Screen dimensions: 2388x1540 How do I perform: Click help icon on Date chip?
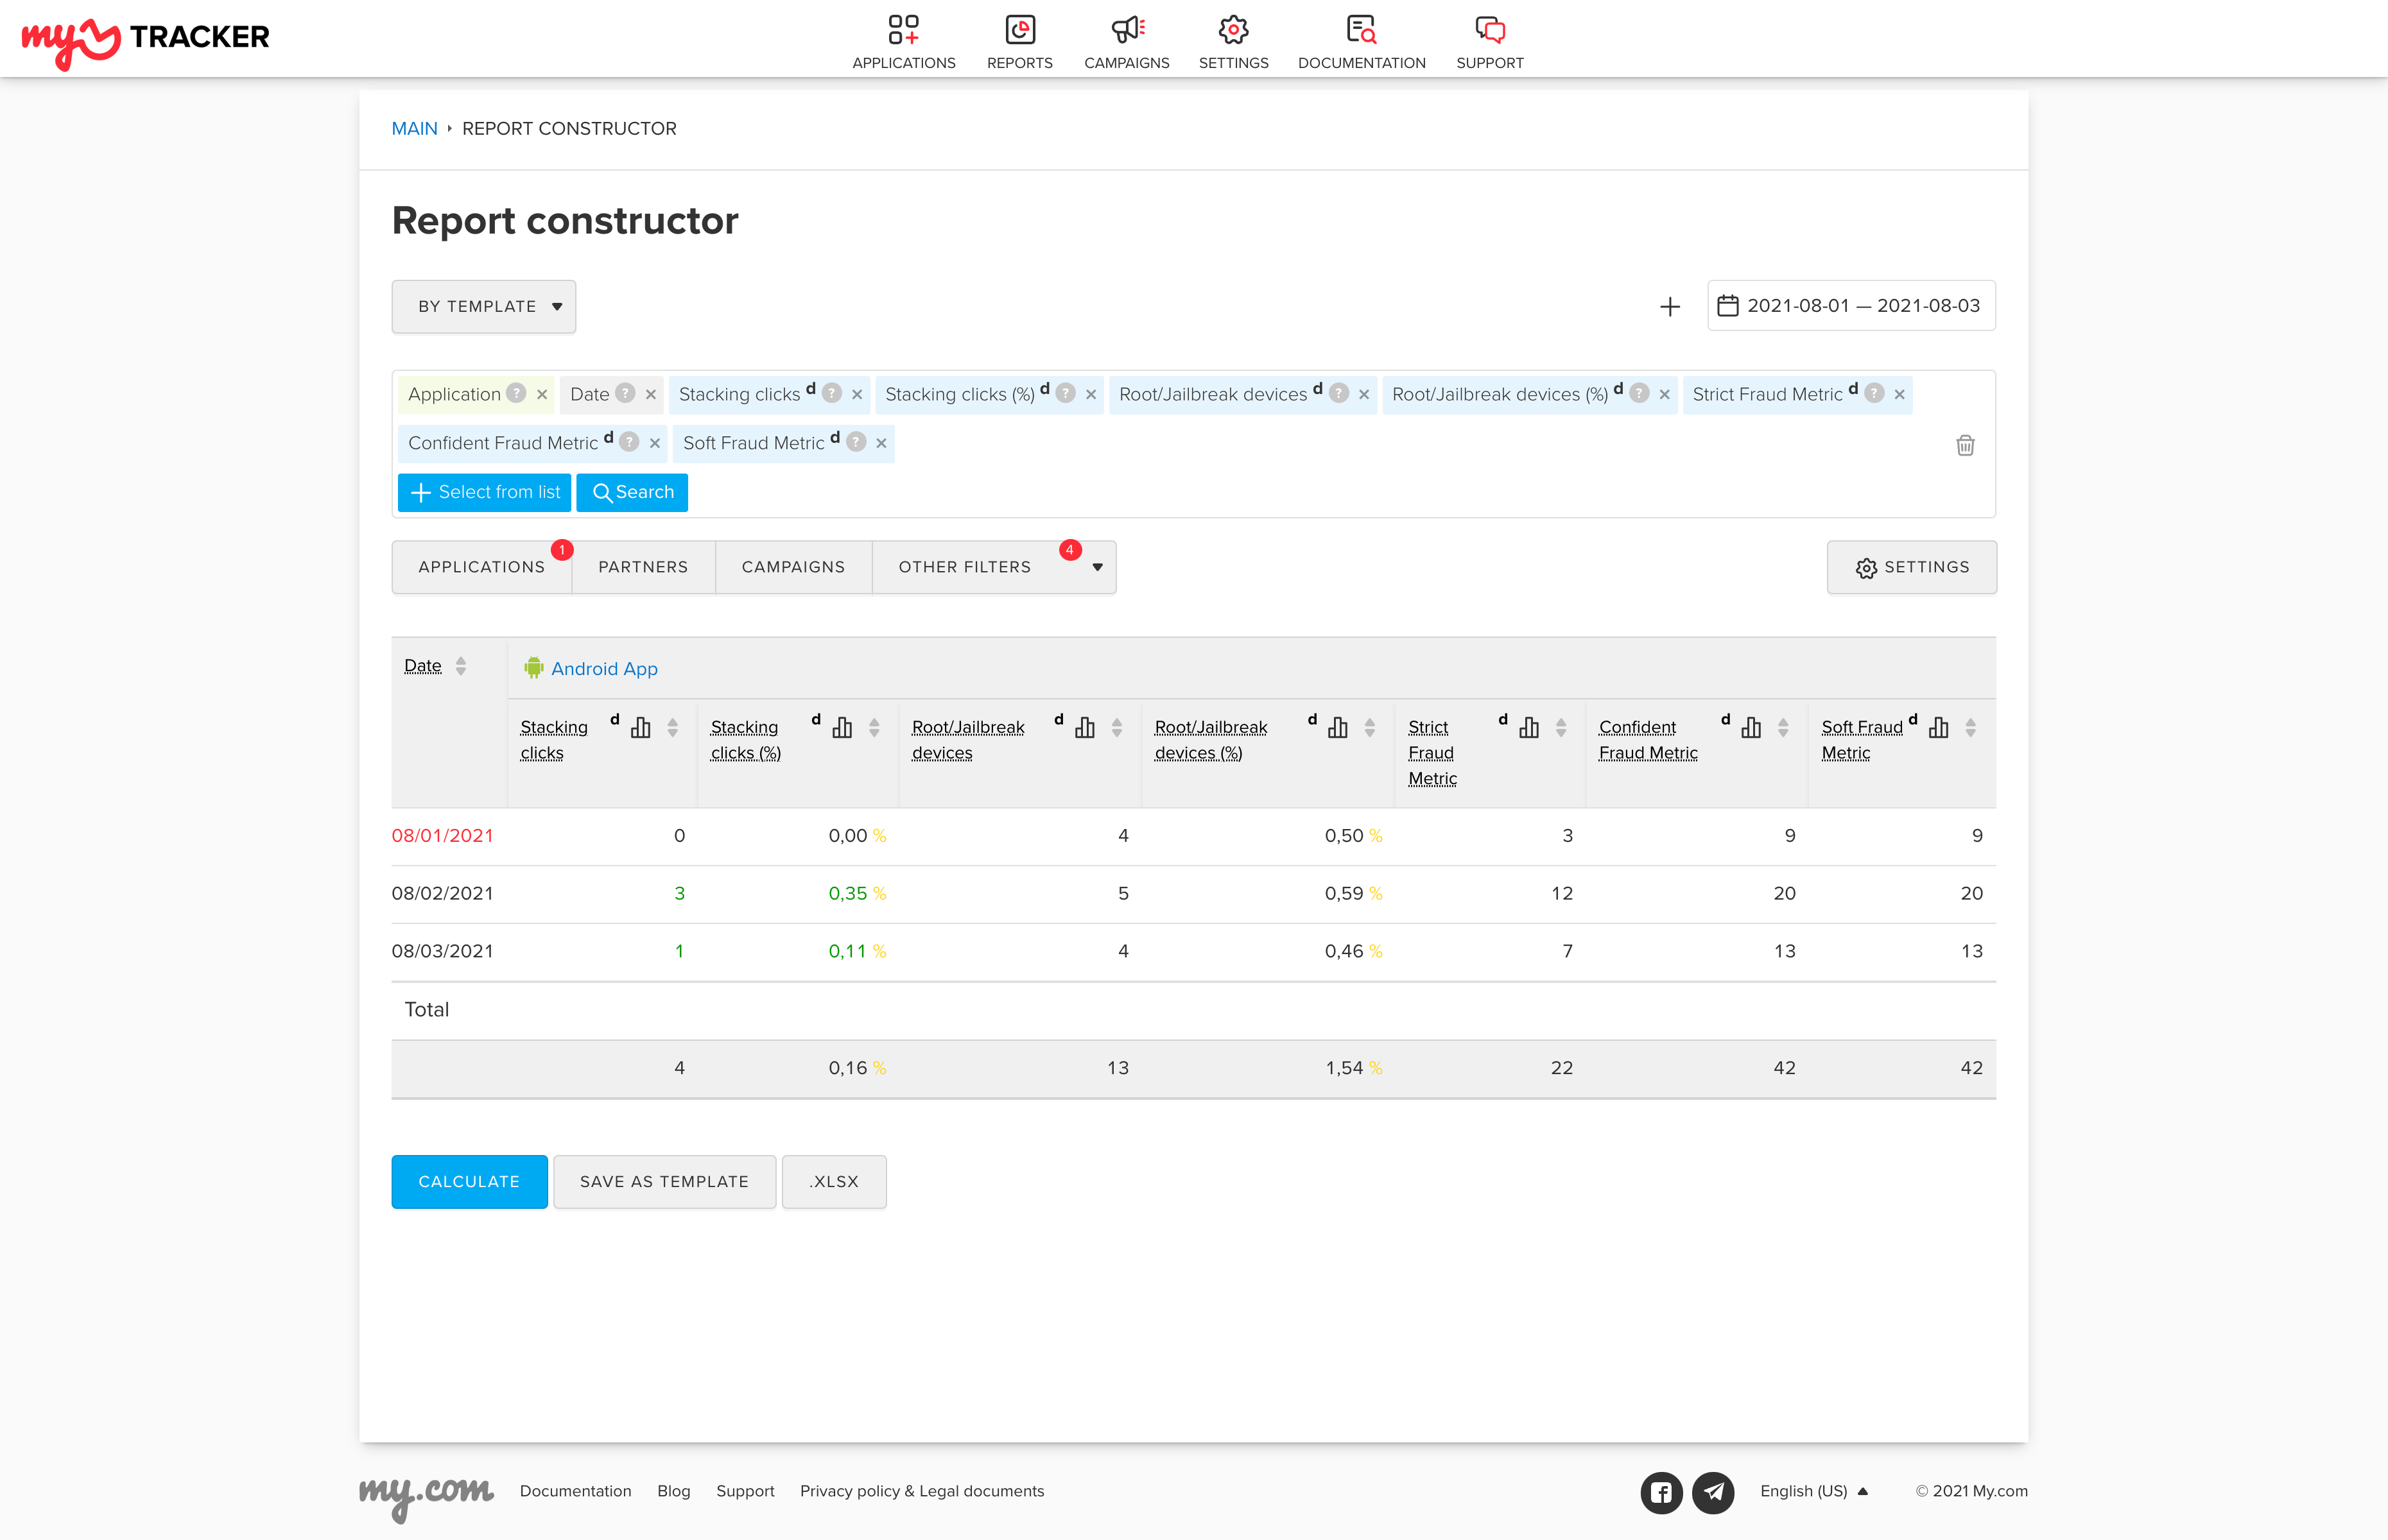[x=625, y=394]
